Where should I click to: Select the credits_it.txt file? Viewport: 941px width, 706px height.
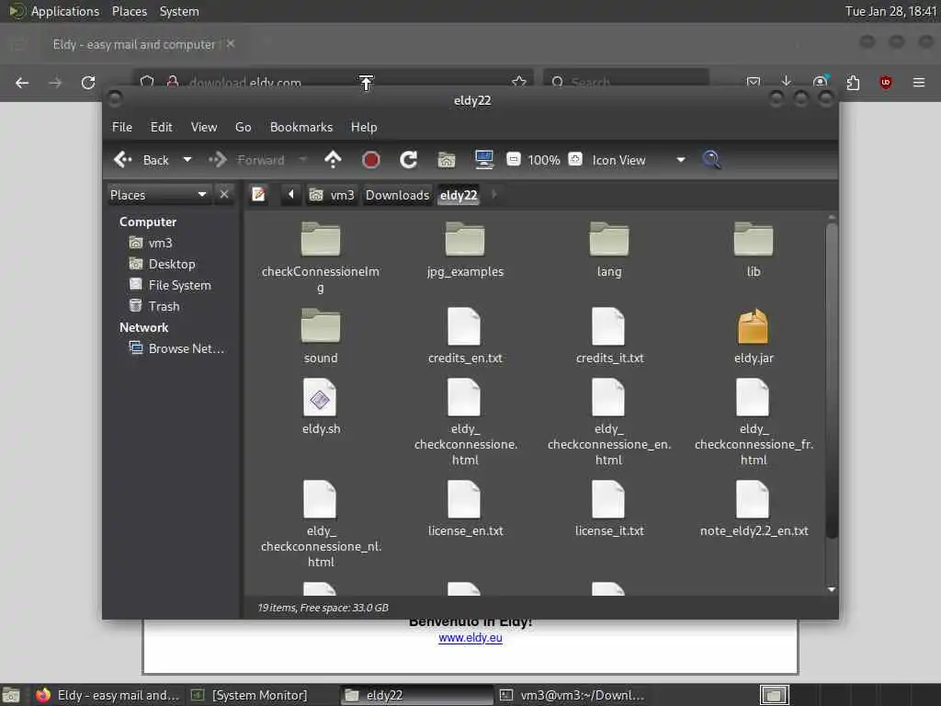click(609, 336)
